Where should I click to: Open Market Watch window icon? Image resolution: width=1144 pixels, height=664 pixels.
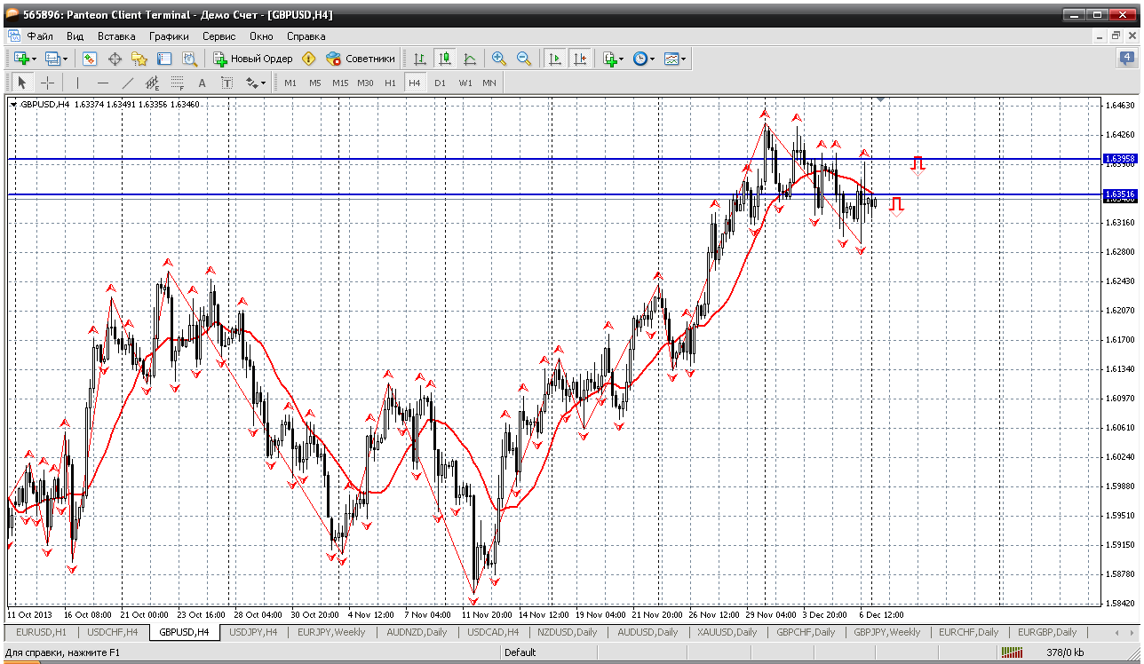[90, 59]
